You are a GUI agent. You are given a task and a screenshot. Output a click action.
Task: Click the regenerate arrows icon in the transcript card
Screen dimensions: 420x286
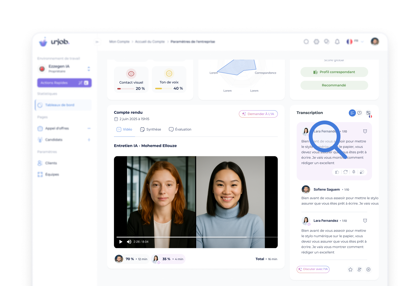pos(346,172)
